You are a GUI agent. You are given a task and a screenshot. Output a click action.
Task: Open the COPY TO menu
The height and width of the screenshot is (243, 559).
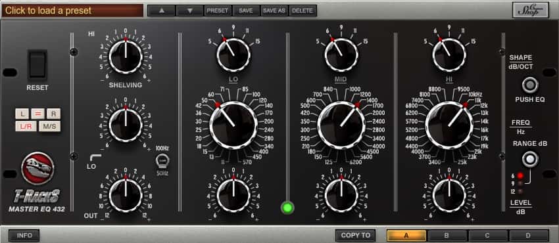point(355,235)
